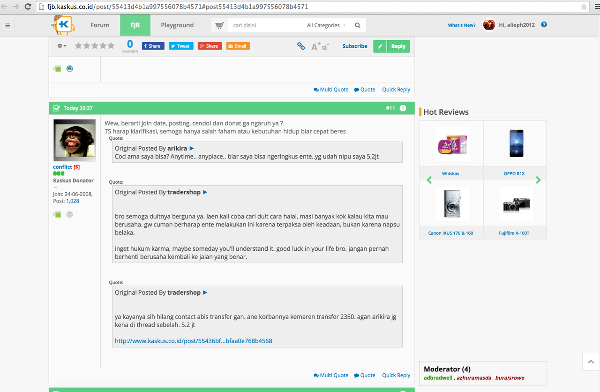
Task: Click the Kaskus logo
Action: (63, 25)
